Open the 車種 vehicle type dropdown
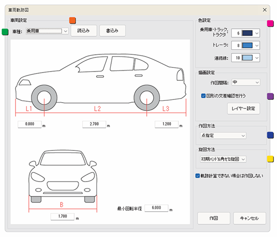 click(x=47, y=31)
